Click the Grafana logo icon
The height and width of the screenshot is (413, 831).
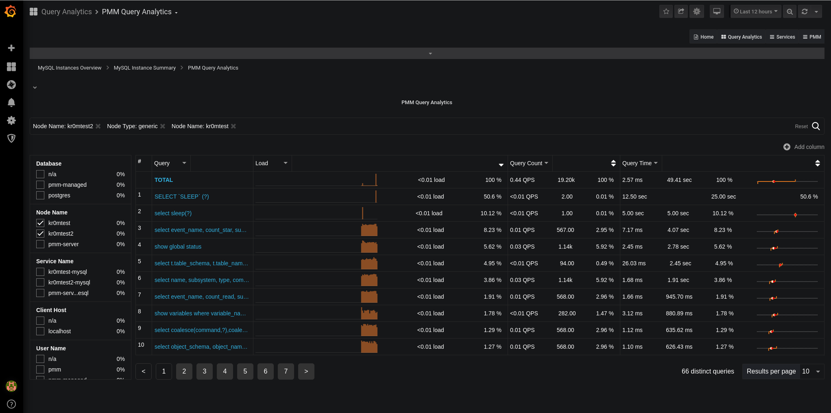tap(11, 11)
